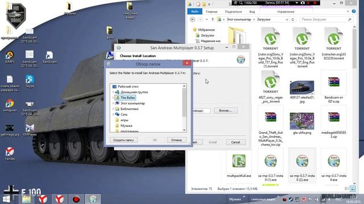Refresh the Загрузки folder view
Screen dimensions: 364x204
tap(293, 19)
